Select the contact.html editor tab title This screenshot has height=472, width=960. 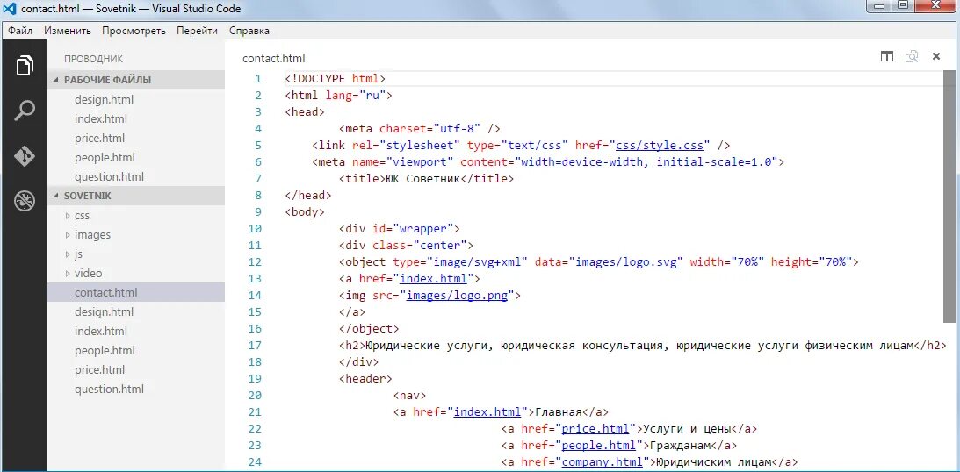274,59
